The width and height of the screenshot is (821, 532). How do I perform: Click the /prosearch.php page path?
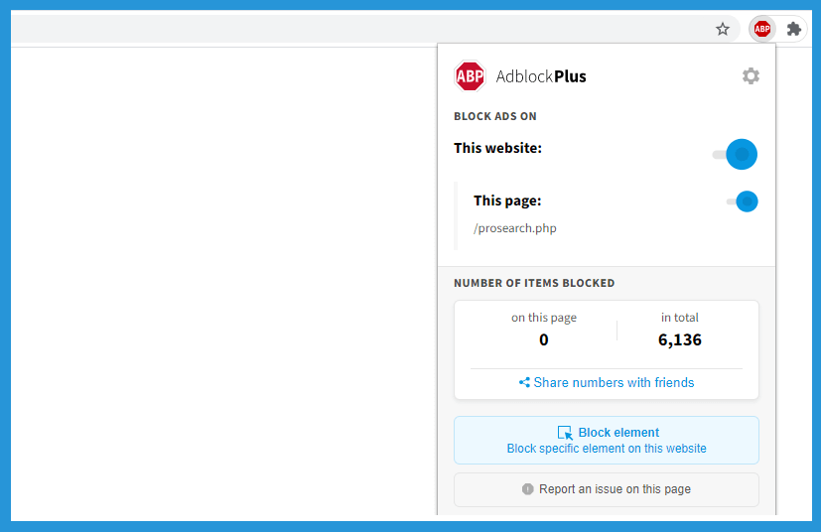click(514, 228)
